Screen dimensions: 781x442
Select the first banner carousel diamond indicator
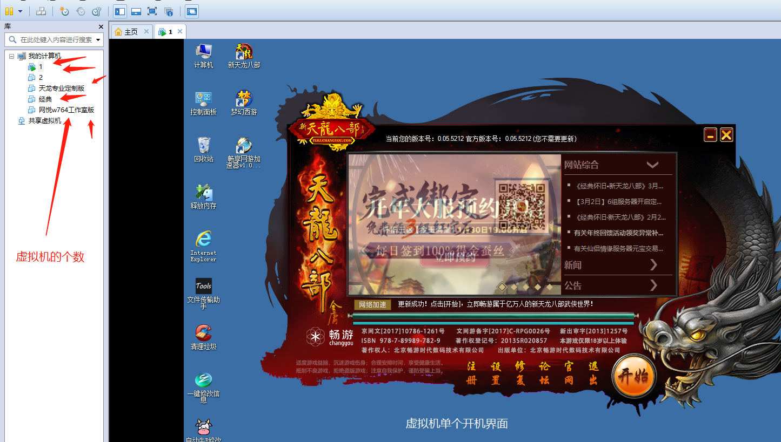coord(502,287)
